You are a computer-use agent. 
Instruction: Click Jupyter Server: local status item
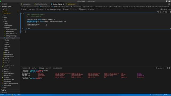coord(156,95)
